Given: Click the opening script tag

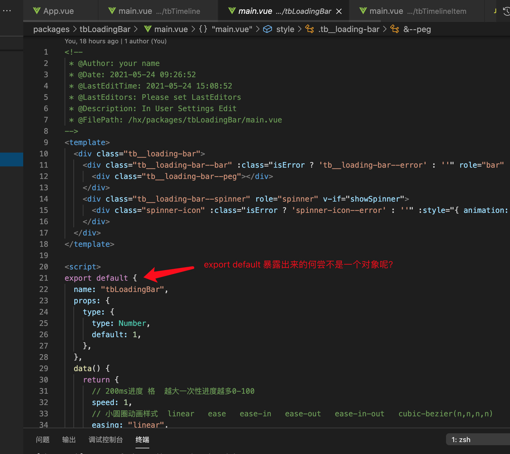Looking at the screenshot, I should [x=83, y=267].
